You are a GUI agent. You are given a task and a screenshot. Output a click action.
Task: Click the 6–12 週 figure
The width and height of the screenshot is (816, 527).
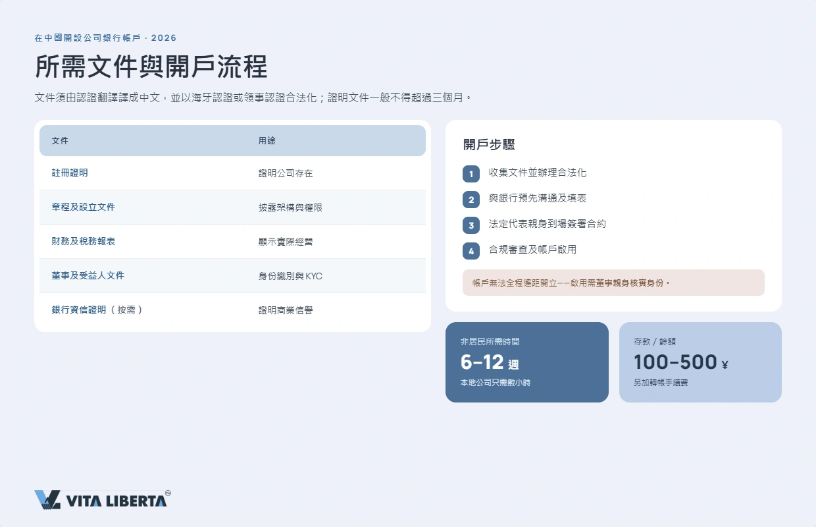[x=490, y=362]
